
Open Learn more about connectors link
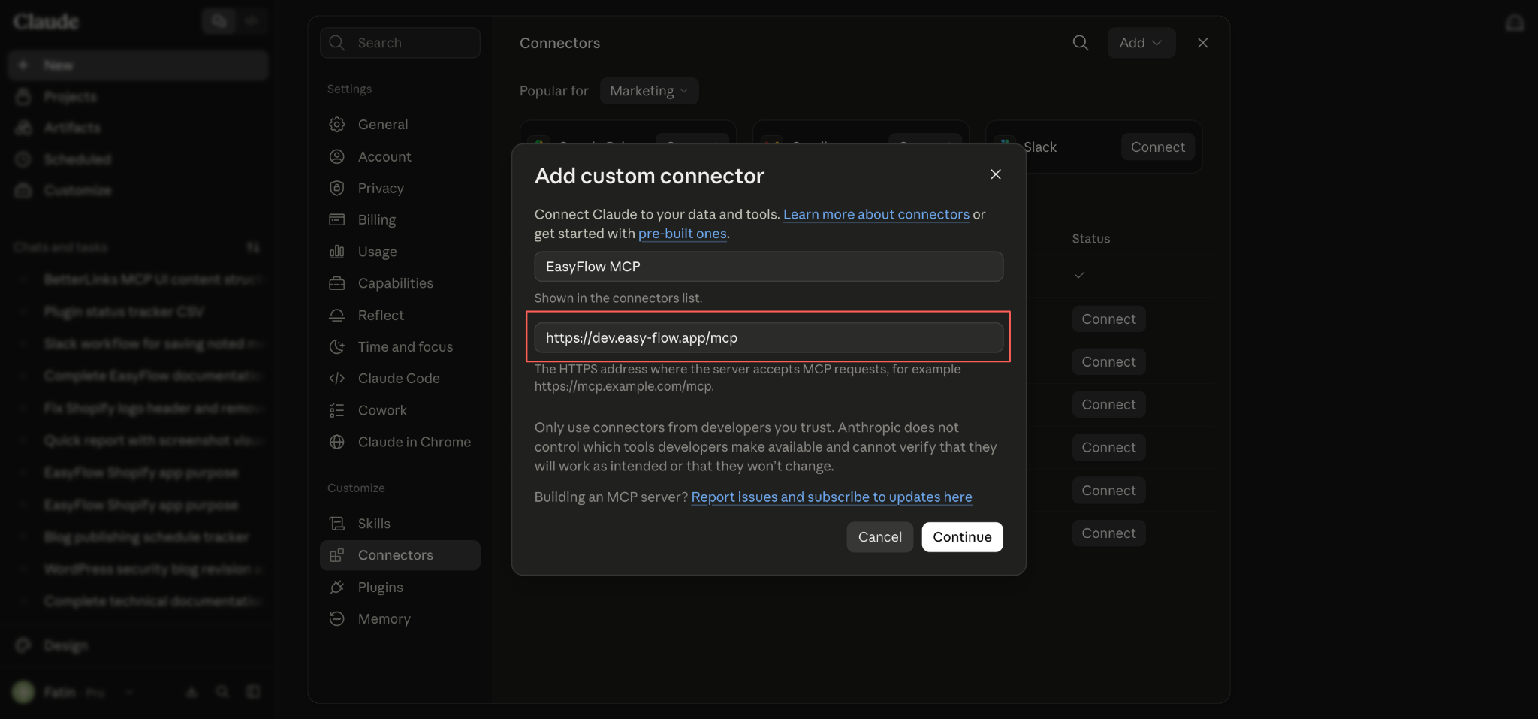[x=876, y=214]
